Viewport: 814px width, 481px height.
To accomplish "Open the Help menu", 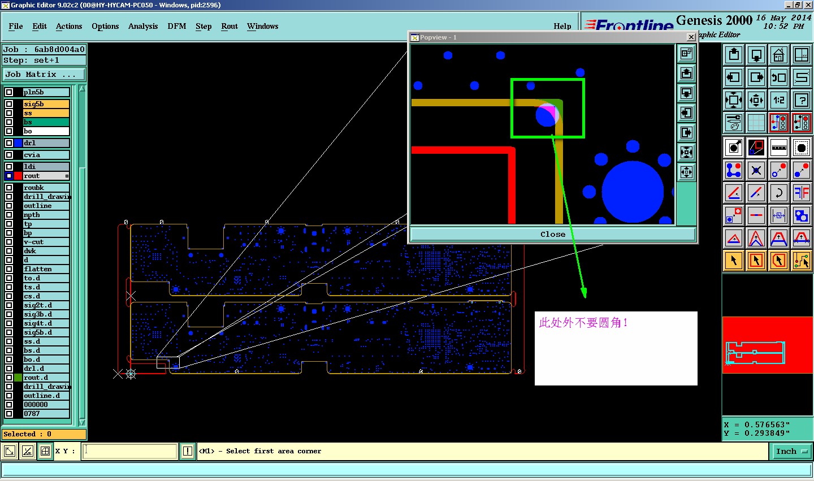I will [x=562, y=26].
